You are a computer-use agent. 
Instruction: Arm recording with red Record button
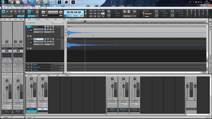tap(61, 12)
